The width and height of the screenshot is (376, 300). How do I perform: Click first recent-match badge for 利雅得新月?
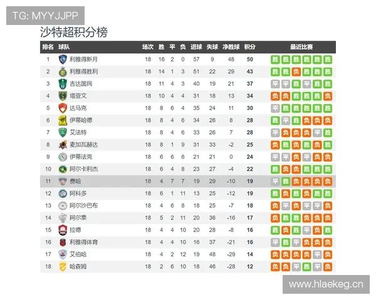tap(275, 59)
